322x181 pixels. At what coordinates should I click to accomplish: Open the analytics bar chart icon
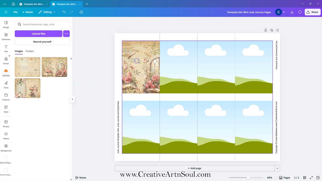(x=292, y=12)
